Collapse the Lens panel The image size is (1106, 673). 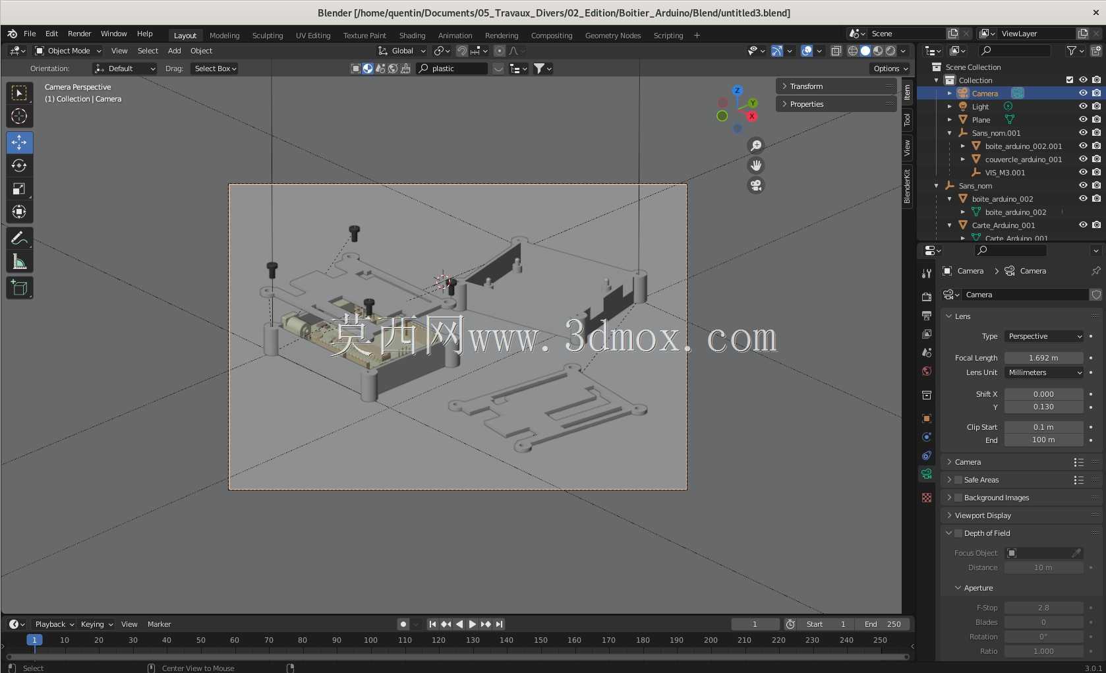(x=1021, y=316)
